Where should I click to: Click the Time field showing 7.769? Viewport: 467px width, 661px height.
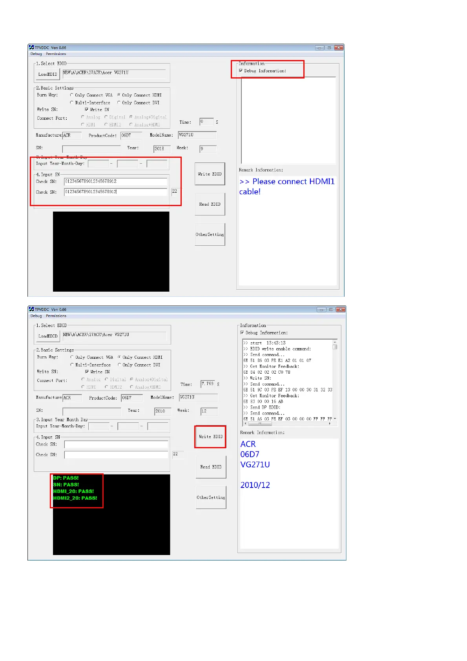coord(208,384)
